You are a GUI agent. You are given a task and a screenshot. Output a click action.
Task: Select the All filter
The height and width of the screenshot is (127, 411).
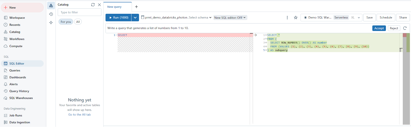[x=78, y=22]
